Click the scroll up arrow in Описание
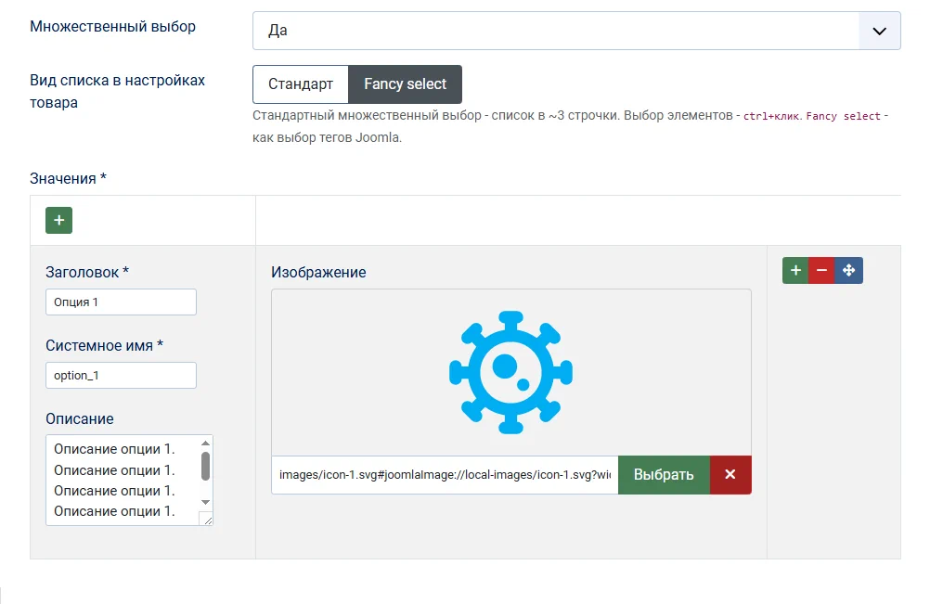Screen dimensions: 930x604 [x=205, y=443]
